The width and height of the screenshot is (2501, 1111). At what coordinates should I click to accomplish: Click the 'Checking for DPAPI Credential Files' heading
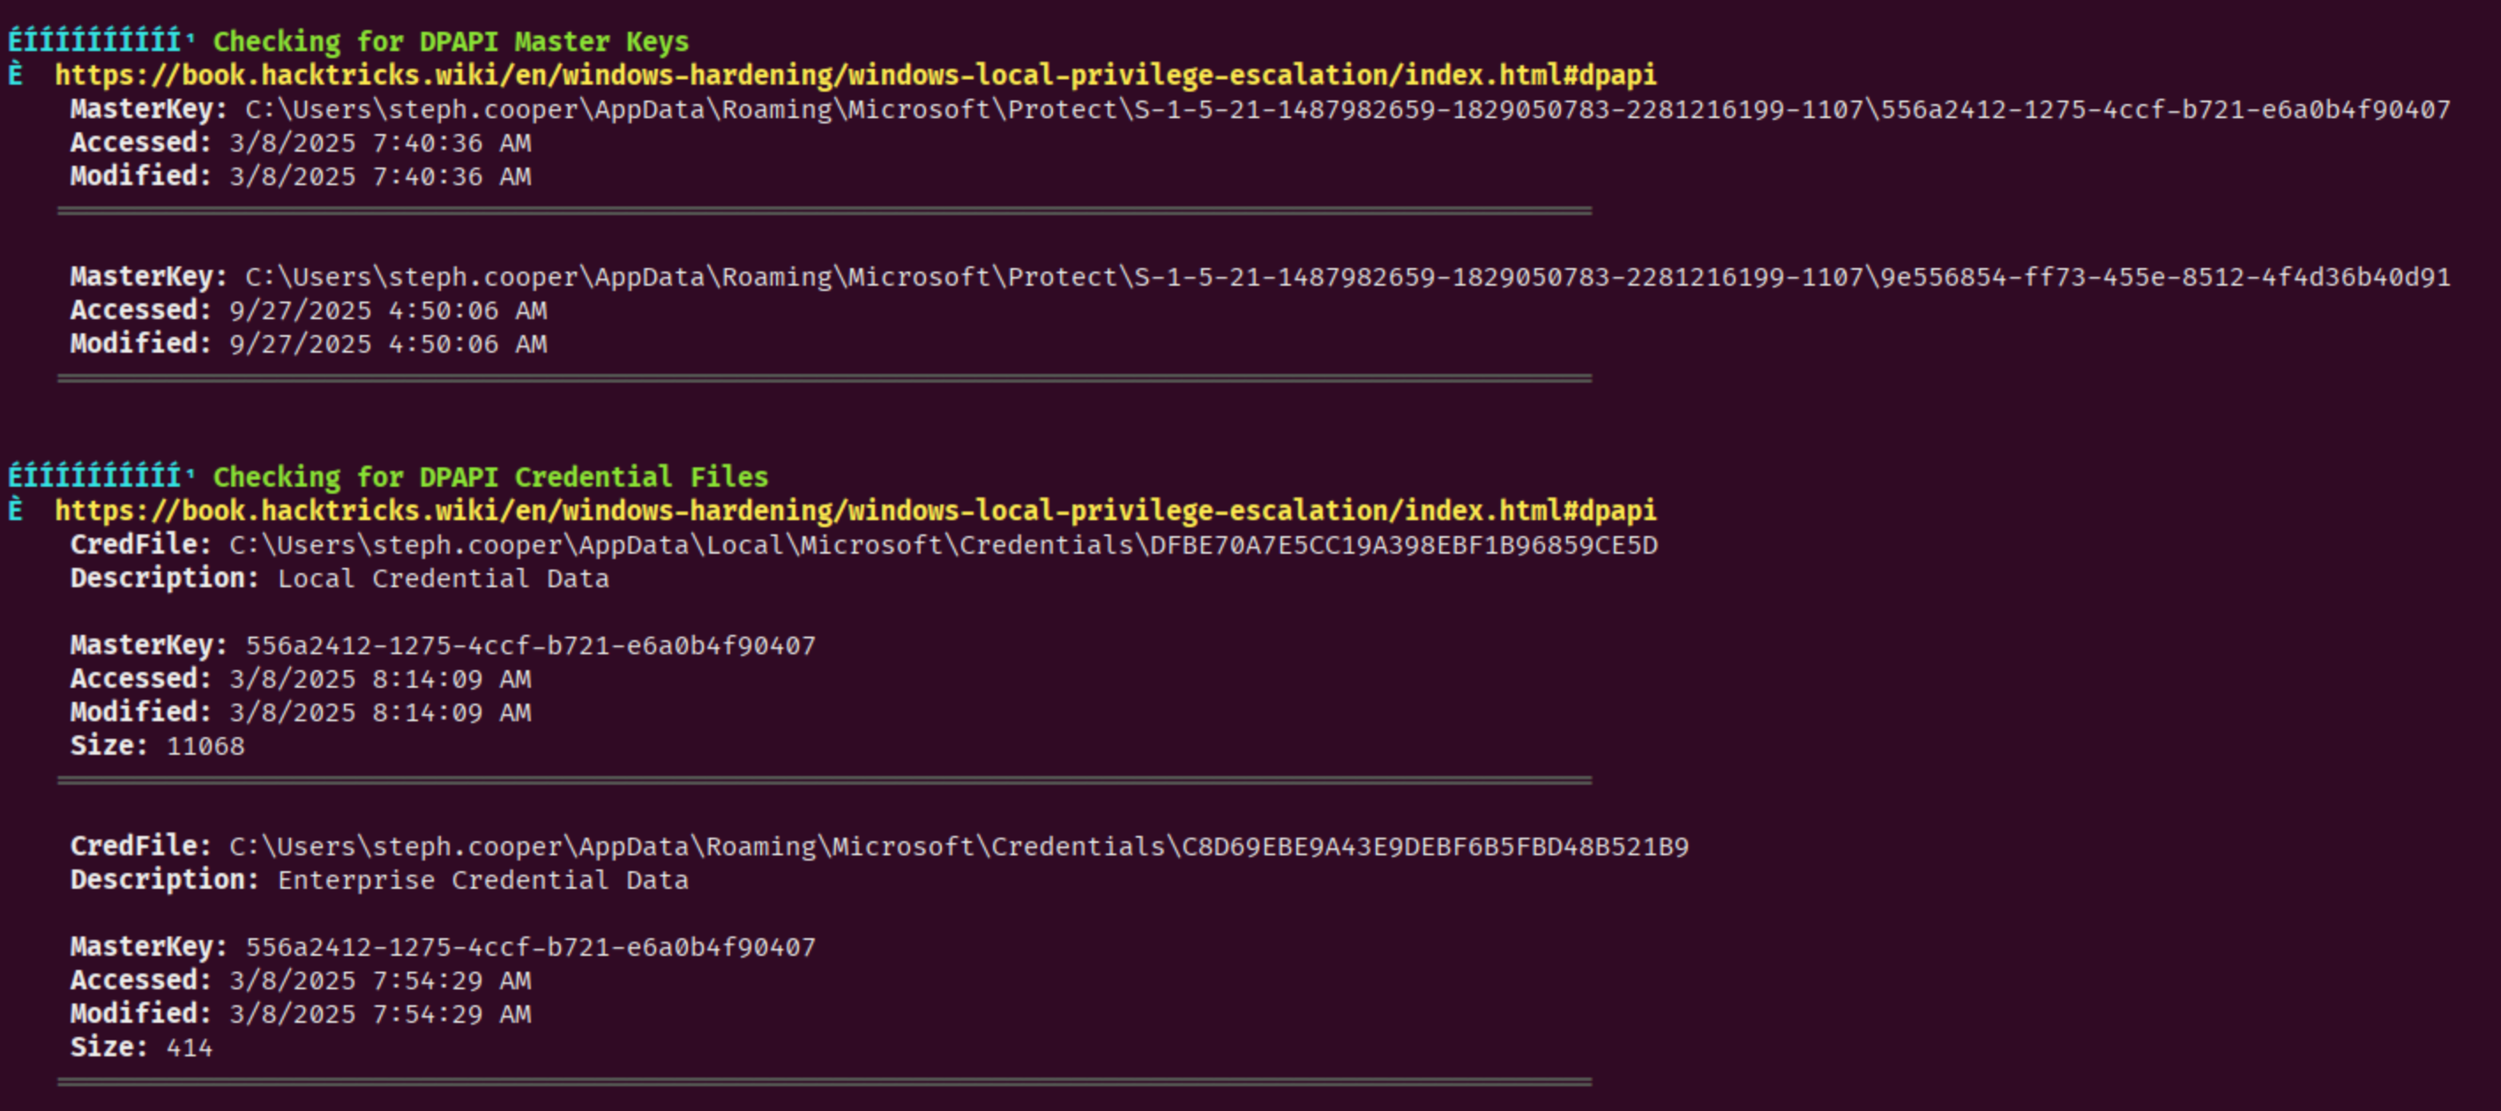coord(490,477)
